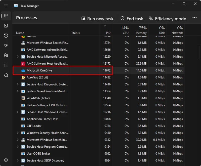Image resolution: width=201 pixels, height=166 pixels.
Task: Select the AcroTray (32 bit) process row
Action: click(x=98, y=77)
